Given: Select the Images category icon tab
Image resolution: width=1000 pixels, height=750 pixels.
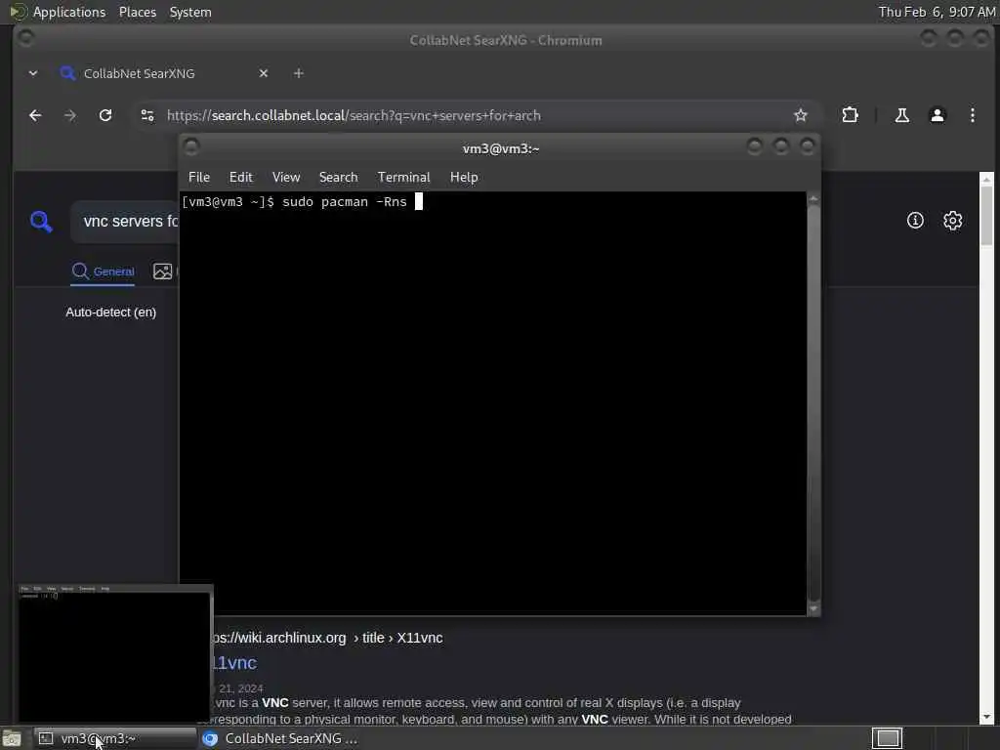Looking at the screenshot, I should (163, 271).
